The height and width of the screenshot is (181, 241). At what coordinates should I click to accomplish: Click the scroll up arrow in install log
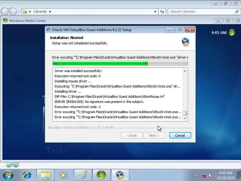click(185, 71)
